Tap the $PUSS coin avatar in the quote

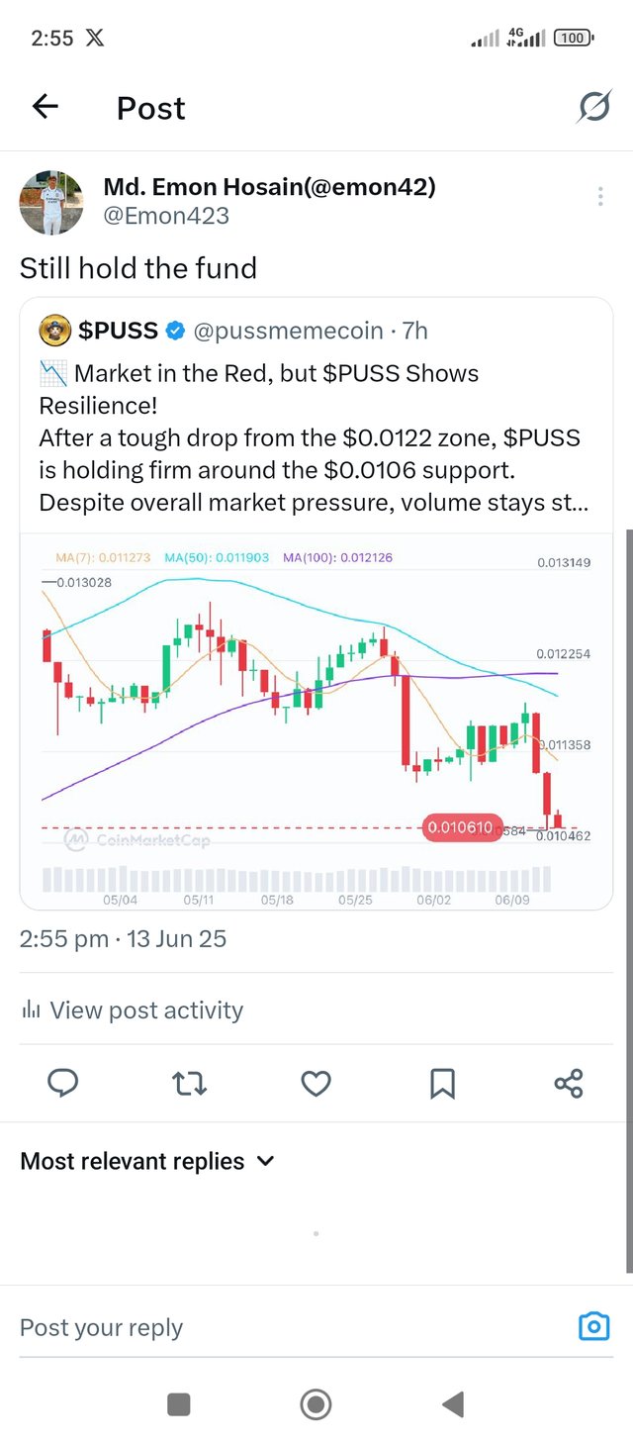(x=54, y=331)
